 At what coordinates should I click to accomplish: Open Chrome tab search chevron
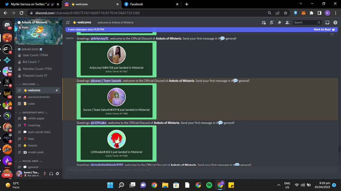coord(301,4)
